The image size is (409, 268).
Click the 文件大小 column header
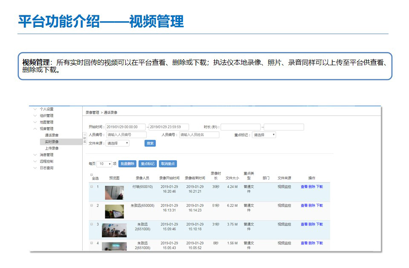[x=232, y=178]
